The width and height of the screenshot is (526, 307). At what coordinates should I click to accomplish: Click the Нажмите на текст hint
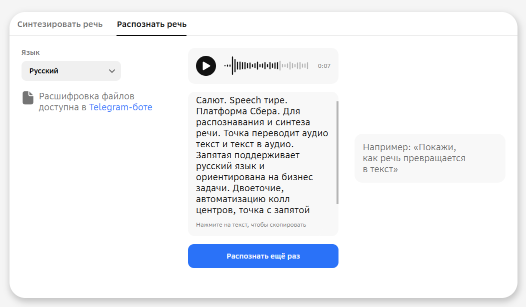tap(251, 225)
